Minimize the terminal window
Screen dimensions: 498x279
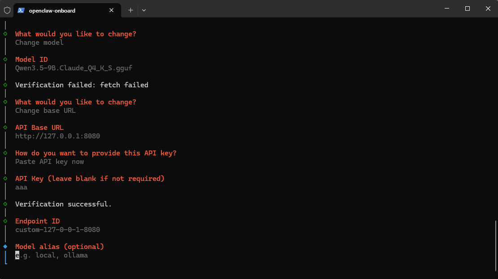tap(446, 9)
